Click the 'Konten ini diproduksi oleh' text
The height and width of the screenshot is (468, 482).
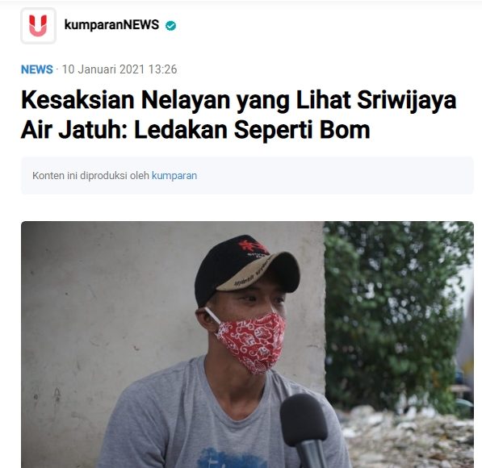coord(91,176)
